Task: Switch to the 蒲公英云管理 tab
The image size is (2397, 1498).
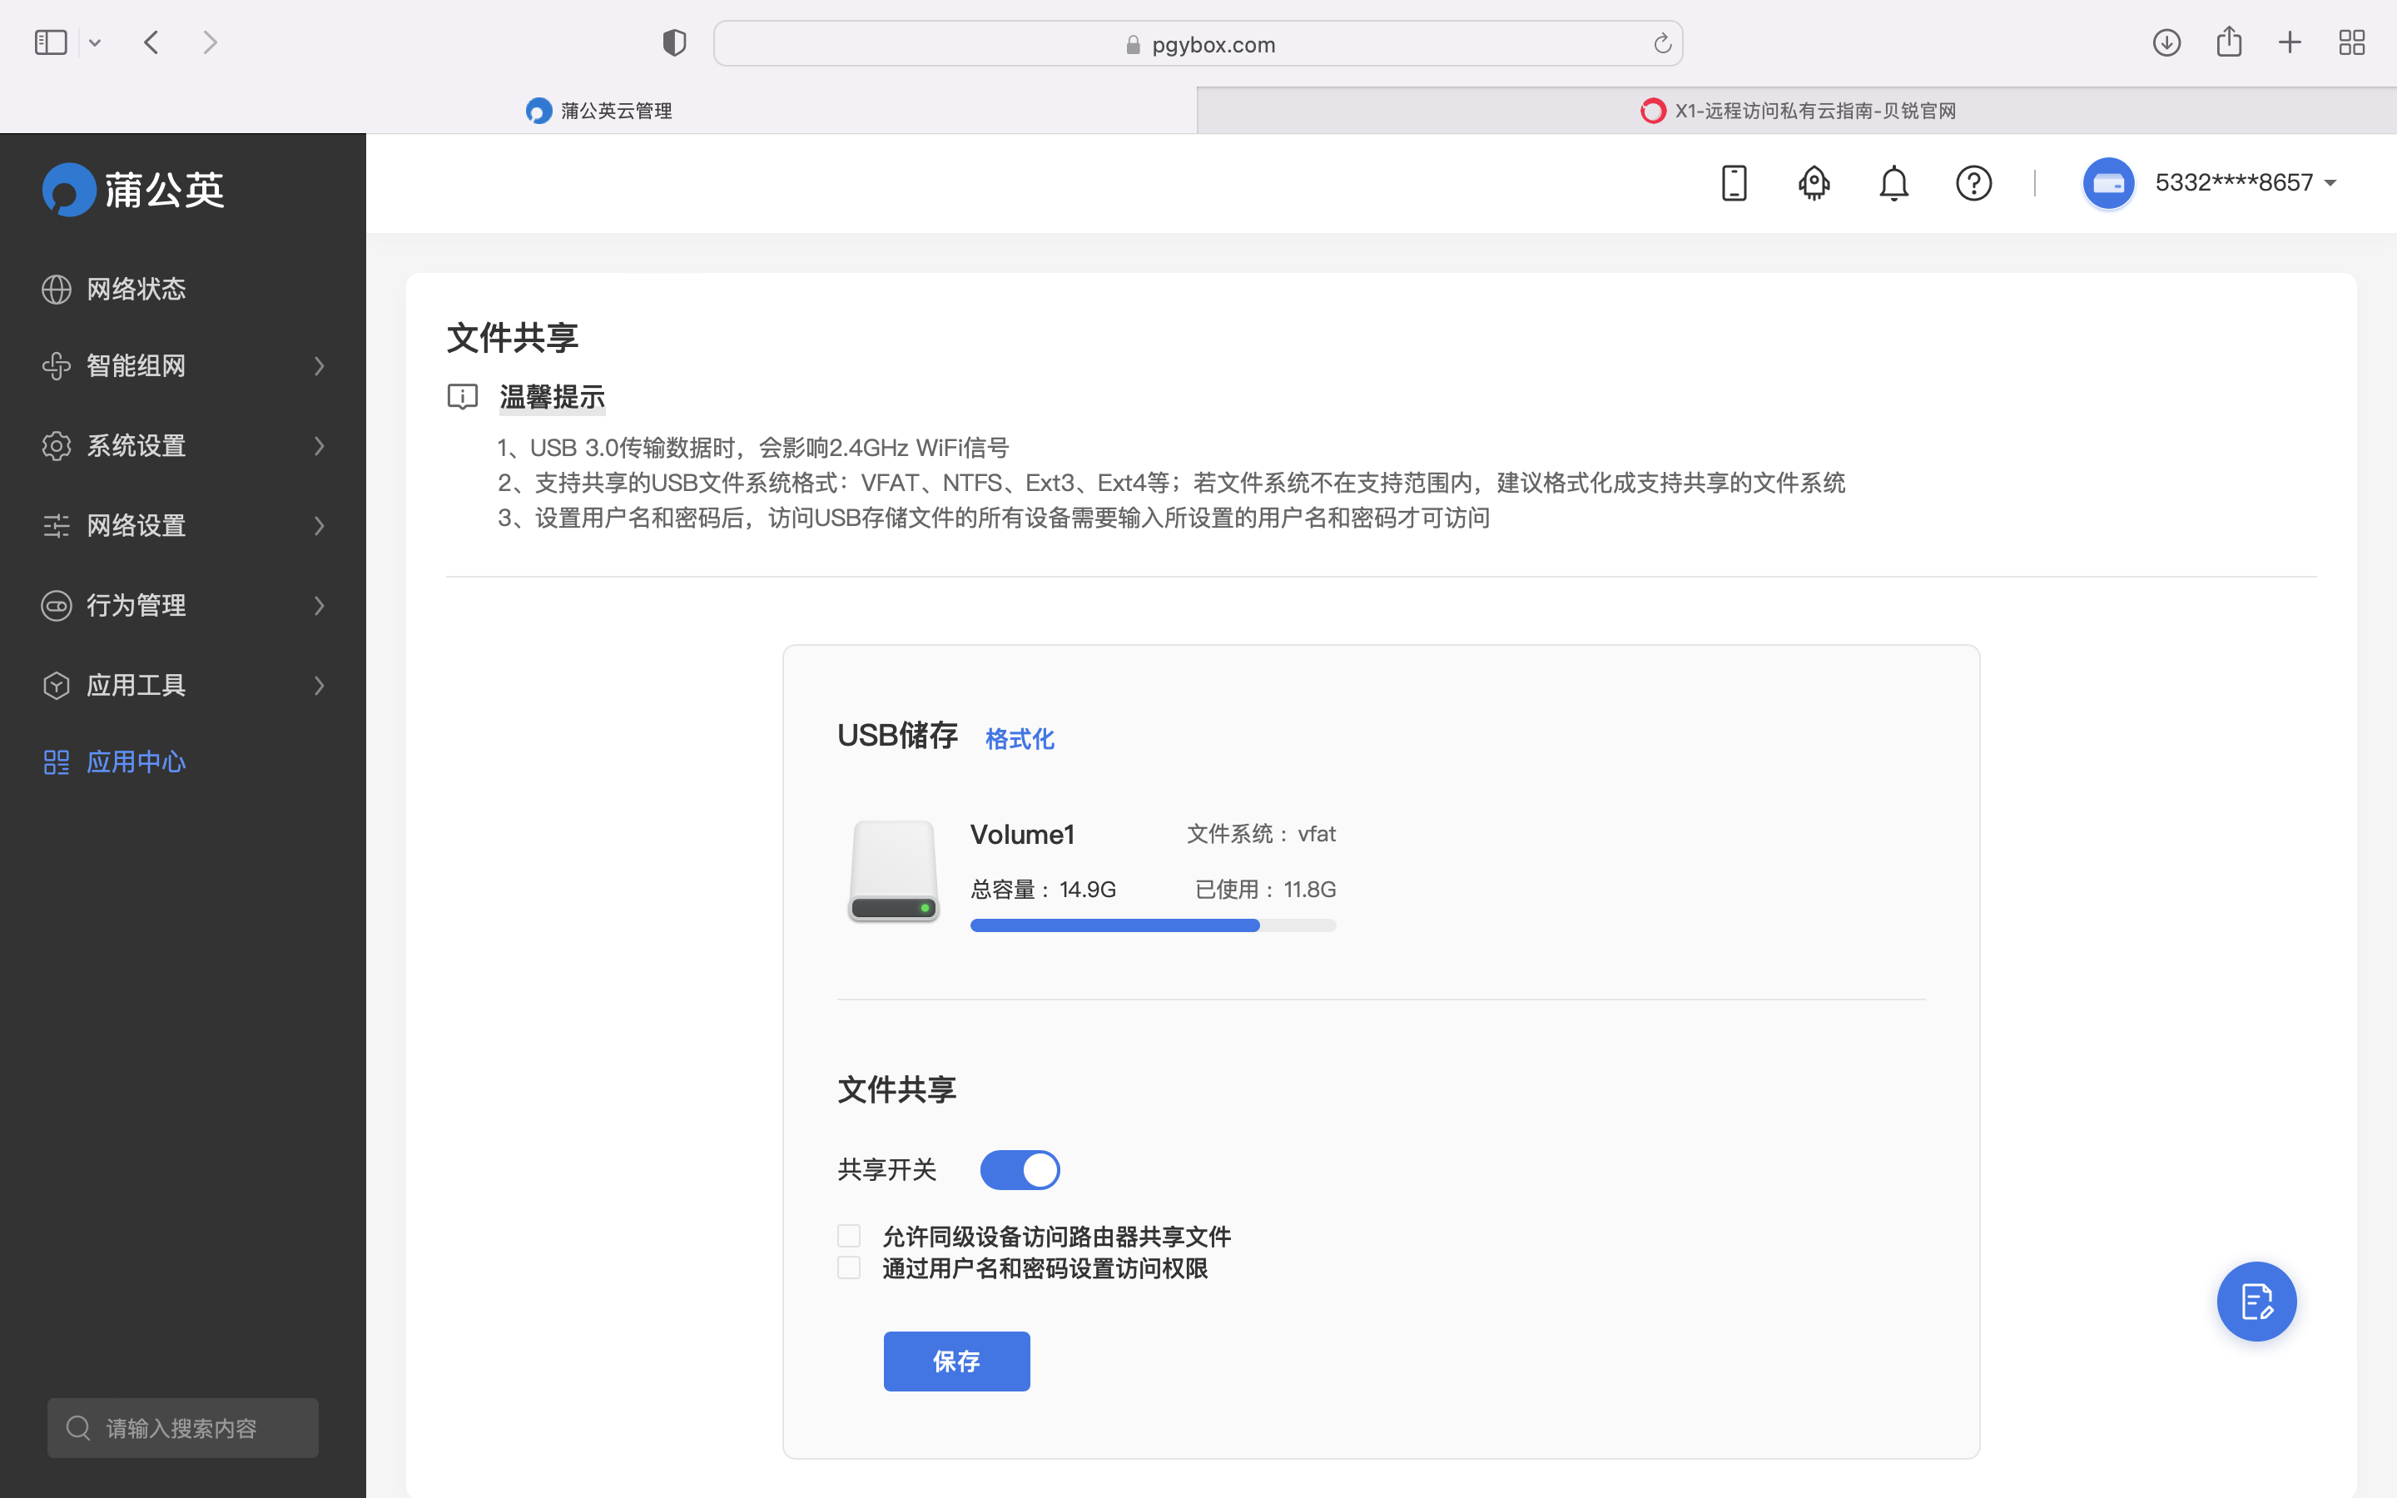Action: pyautogui.click(x=598, y=110)
